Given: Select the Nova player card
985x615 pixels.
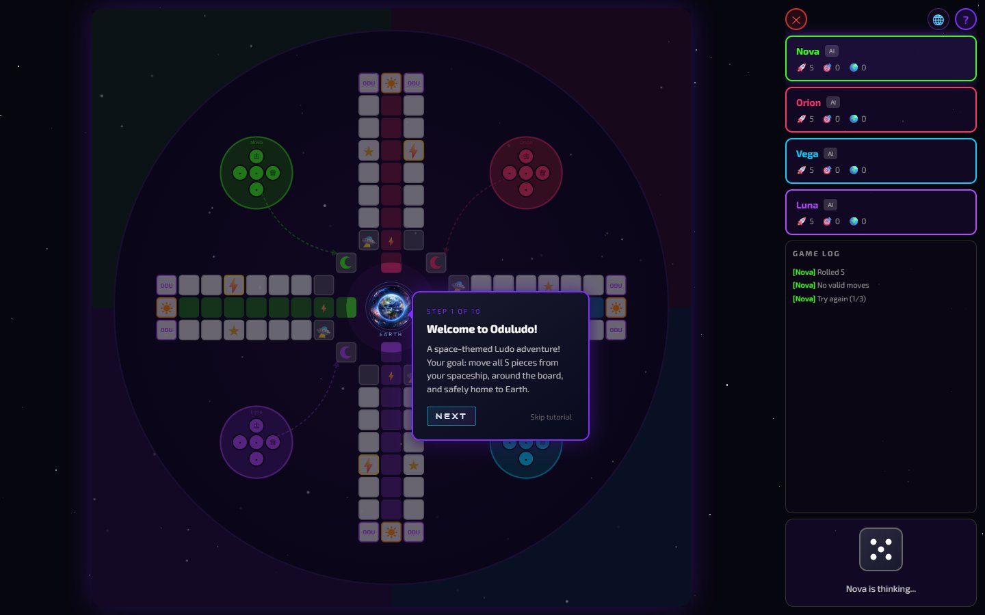Looking at the screenshot, I should [x=881, y=59].
